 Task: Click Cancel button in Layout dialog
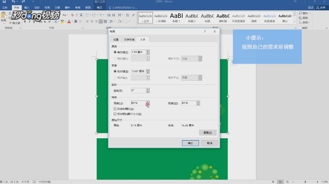210,143
